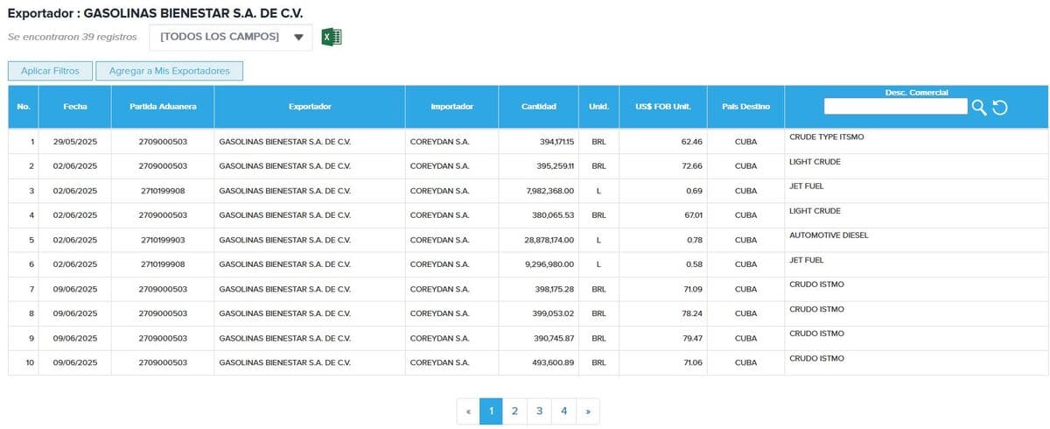Click quantity 493,600.89 in row 10
The image size is (1050, 429).
[x=552, y=362]
